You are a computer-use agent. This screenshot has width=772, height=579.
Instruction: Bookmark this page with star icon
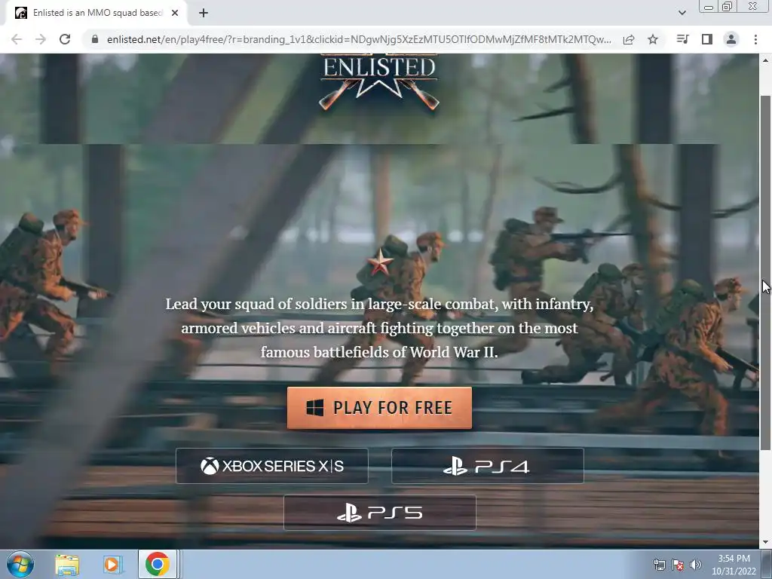pyautogui.click(x=653, y=39)
